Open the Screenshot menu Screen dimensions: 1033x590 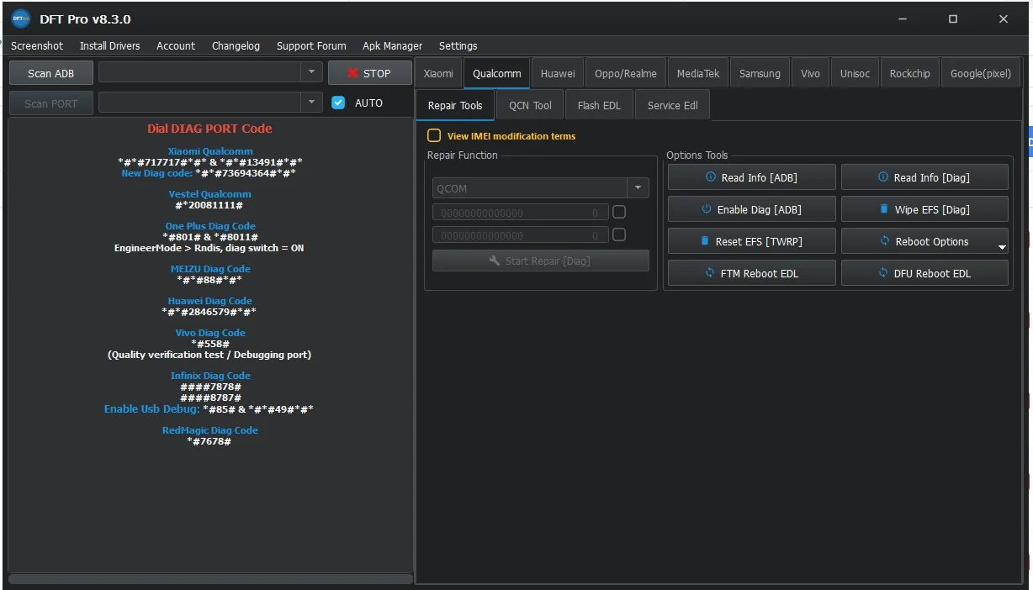(37, 45)
